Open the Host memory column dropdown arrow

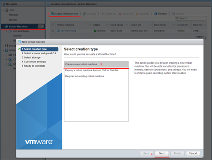pos(205,25)
